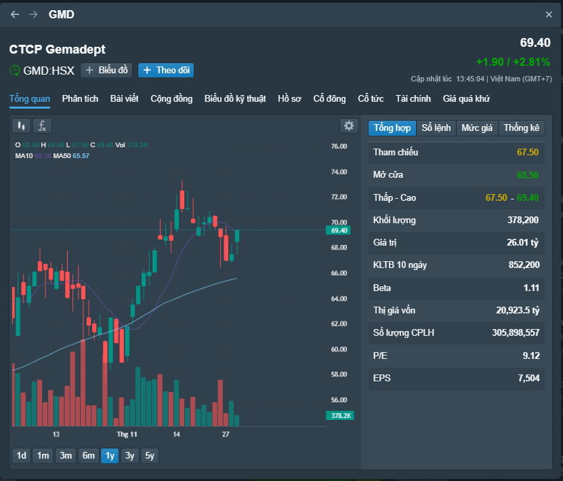The width and height of the screenshot is (563, 481).
Task: Set chart range to 1d
Action: coord(22,456)
